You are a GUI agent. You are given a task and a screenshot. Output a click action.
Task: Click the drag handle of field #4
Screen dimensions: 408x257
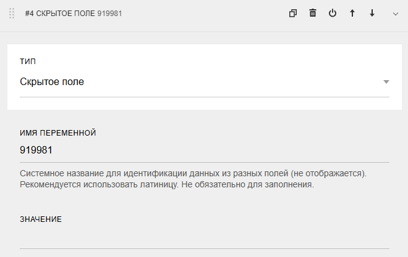(x=12, y=13)
